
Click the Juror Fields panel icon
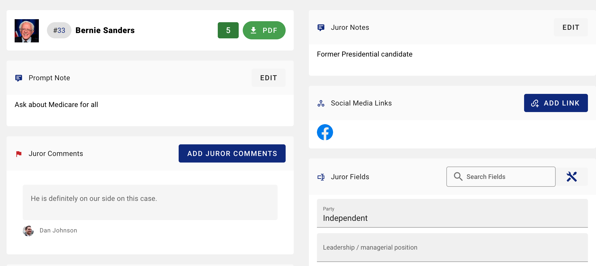click(321, 177)
